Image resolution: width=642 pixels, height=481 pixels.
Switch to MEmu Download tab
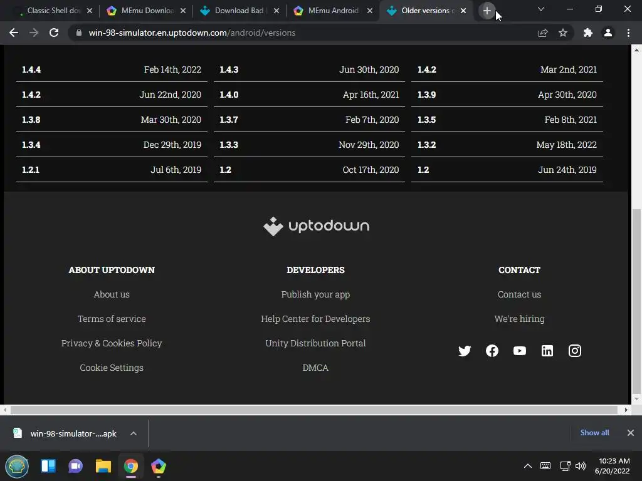point(146,11)
